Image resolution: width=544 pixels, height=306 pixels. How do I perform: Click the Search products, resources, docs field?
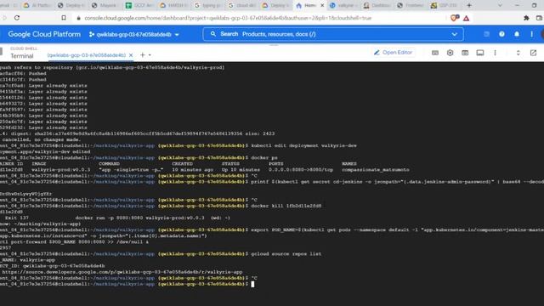pyautogui.click(x=333, y=34)
